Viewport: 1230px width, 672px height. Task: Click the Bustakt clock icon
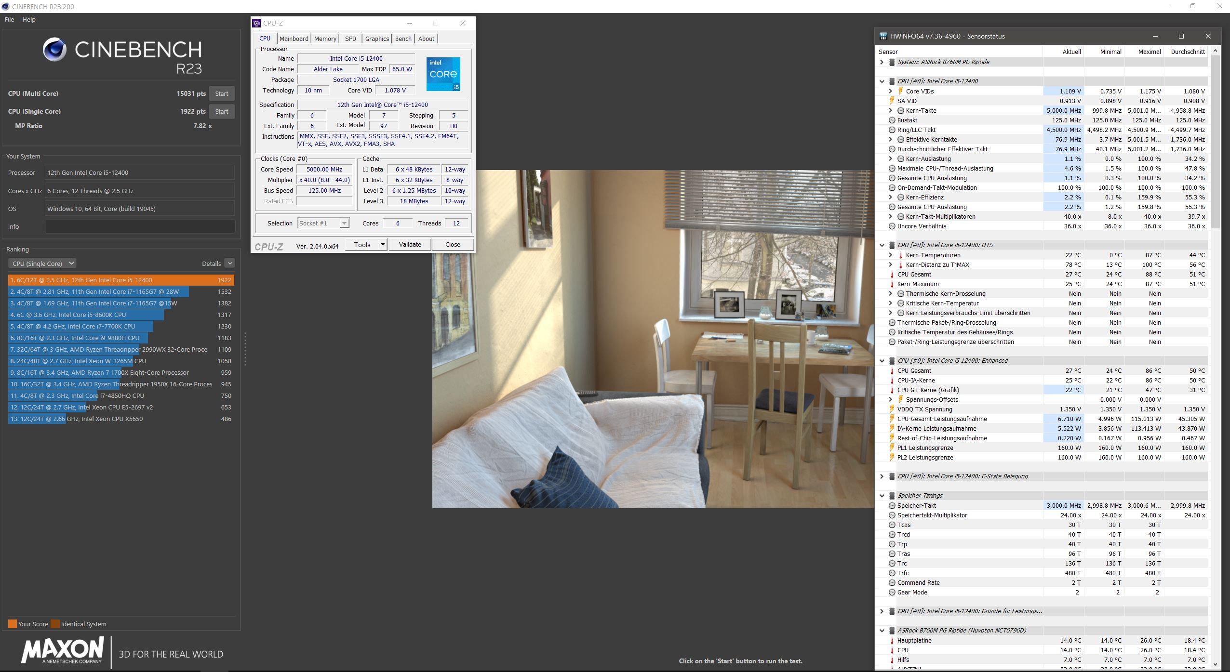[892, 120]
